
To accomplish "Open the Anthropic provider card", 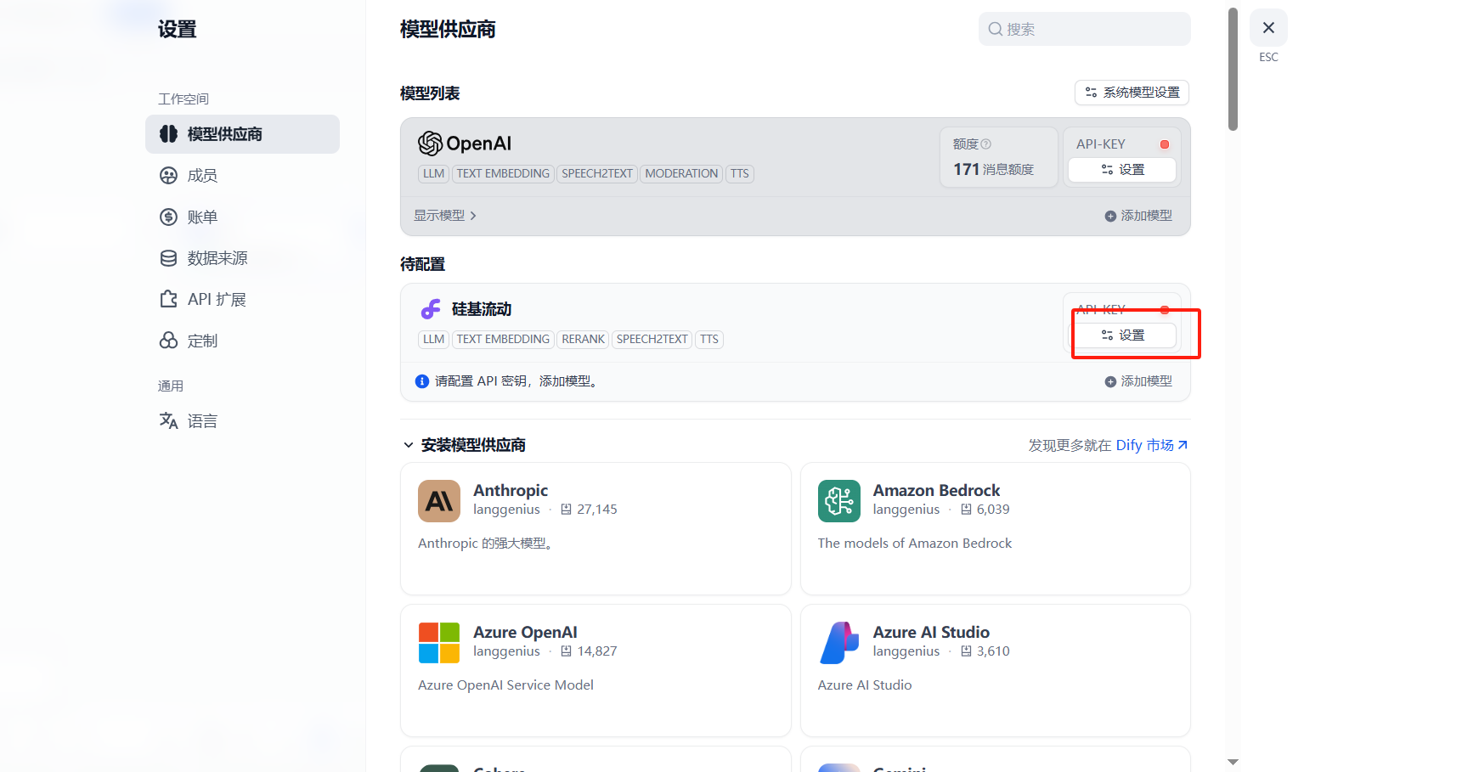I will pos(596,528).
